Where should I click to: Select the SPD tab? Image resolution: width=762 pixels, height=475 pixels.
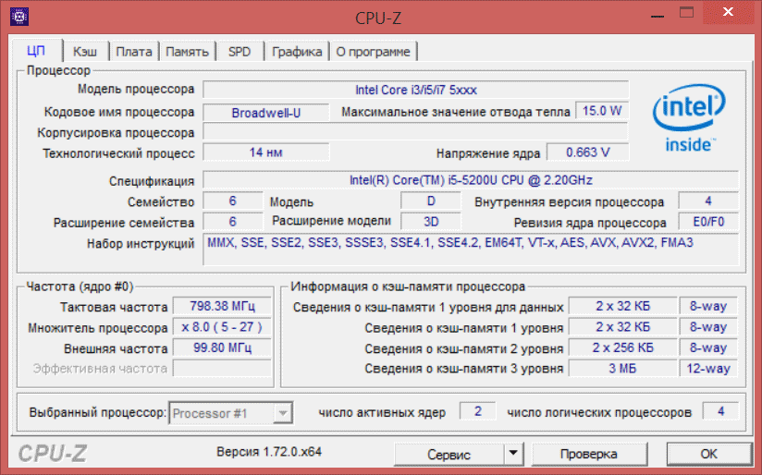pos(240,52)
